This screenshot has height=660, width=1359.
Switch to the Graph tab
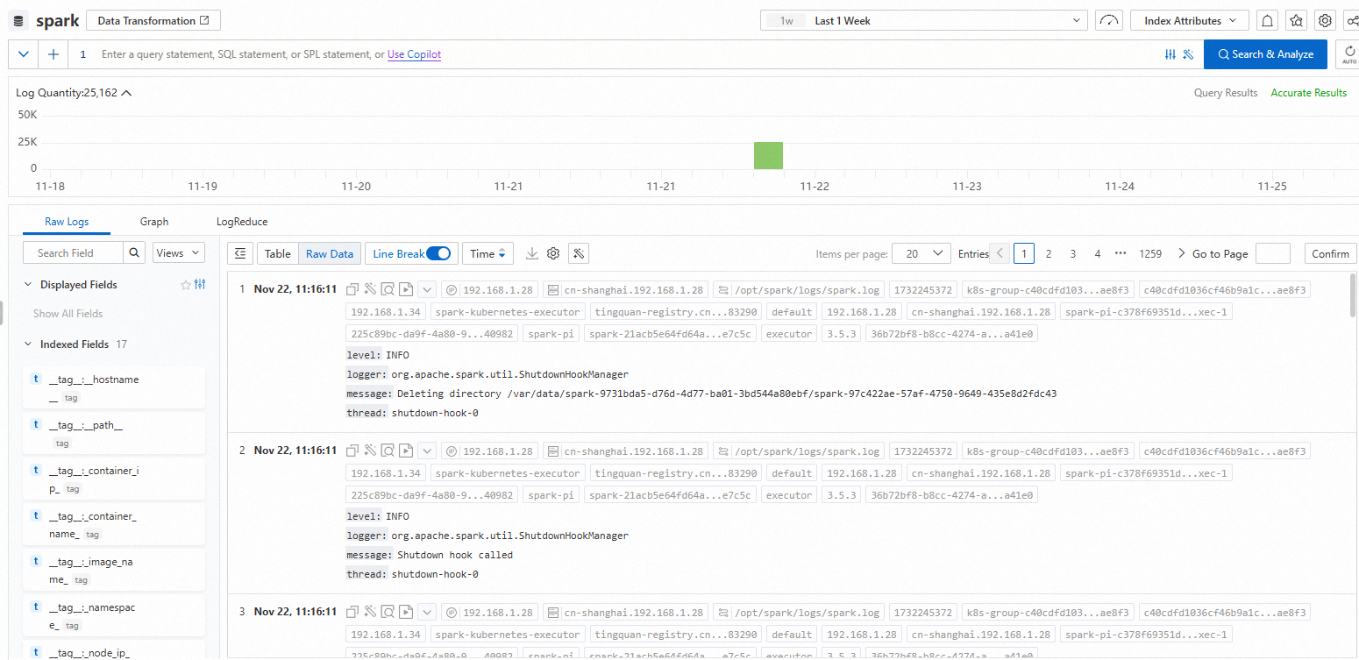[x=154, y=222]
